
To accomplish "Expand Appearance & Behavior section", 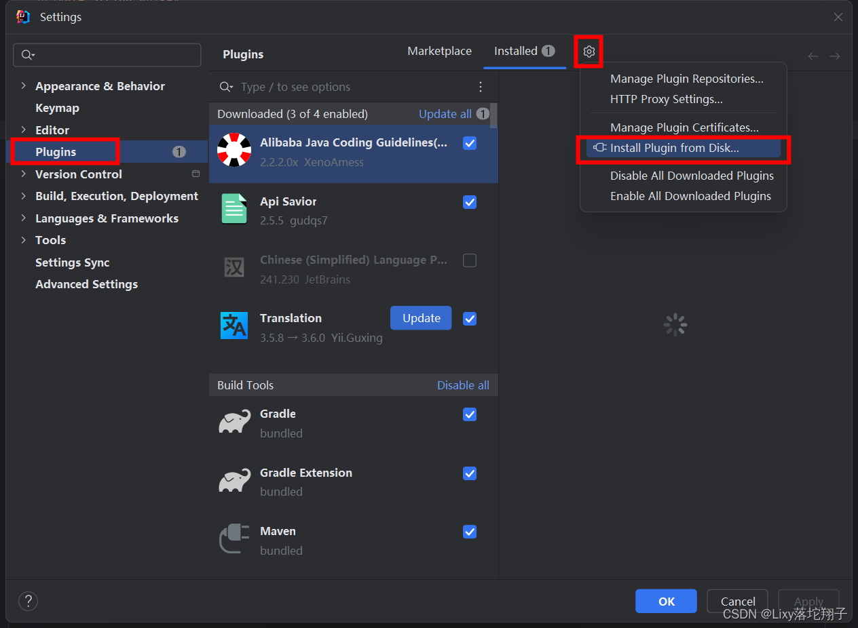I will (24, 86).
